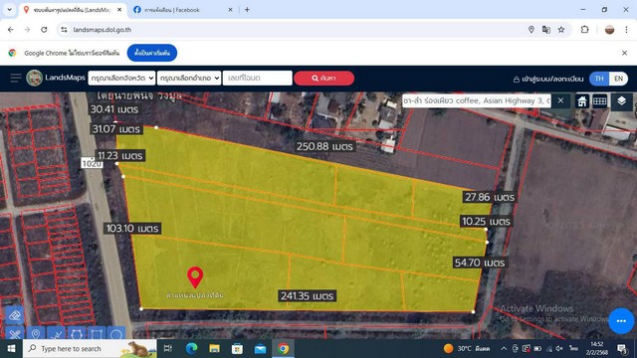Pick the polygon drawing tool

tap(76, 334)
